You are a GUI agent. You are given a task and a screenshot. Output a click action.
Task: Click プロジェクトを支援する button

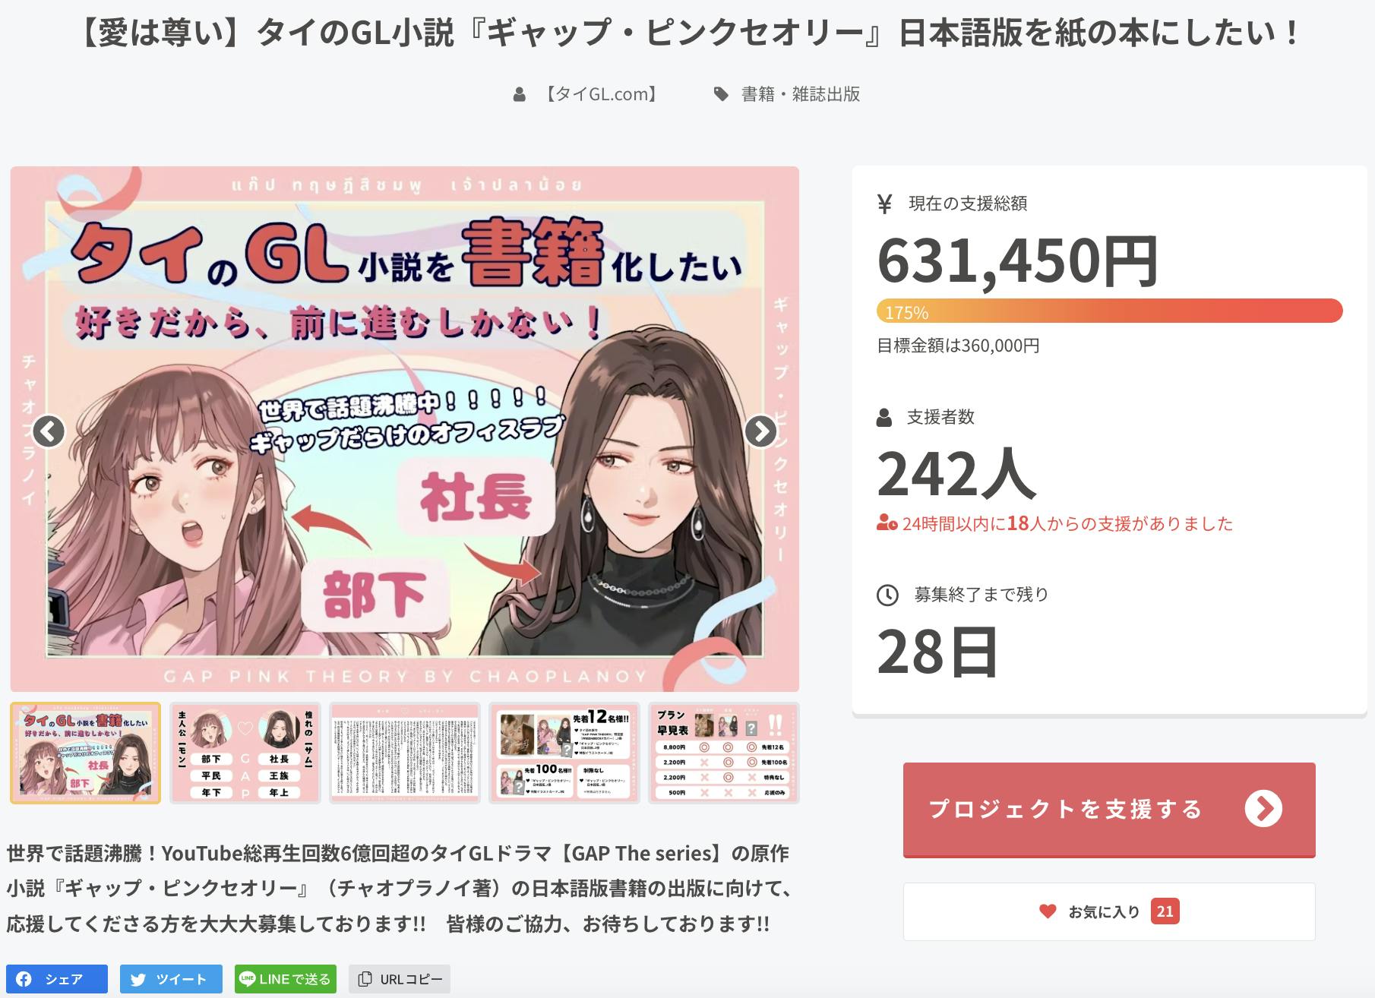pyautogui.click(x=1109, y=810)
